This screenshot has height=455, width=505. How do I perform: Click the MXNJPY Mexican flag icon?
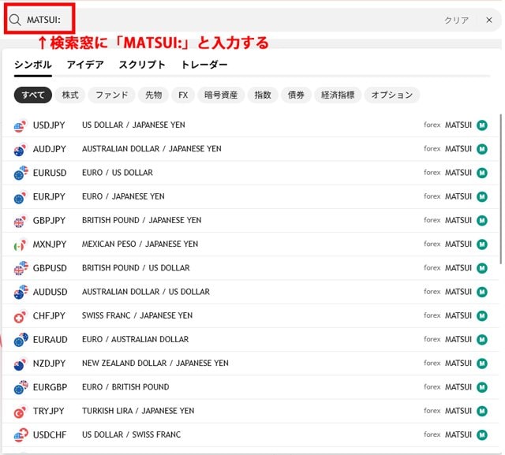[x=21, y=244]
